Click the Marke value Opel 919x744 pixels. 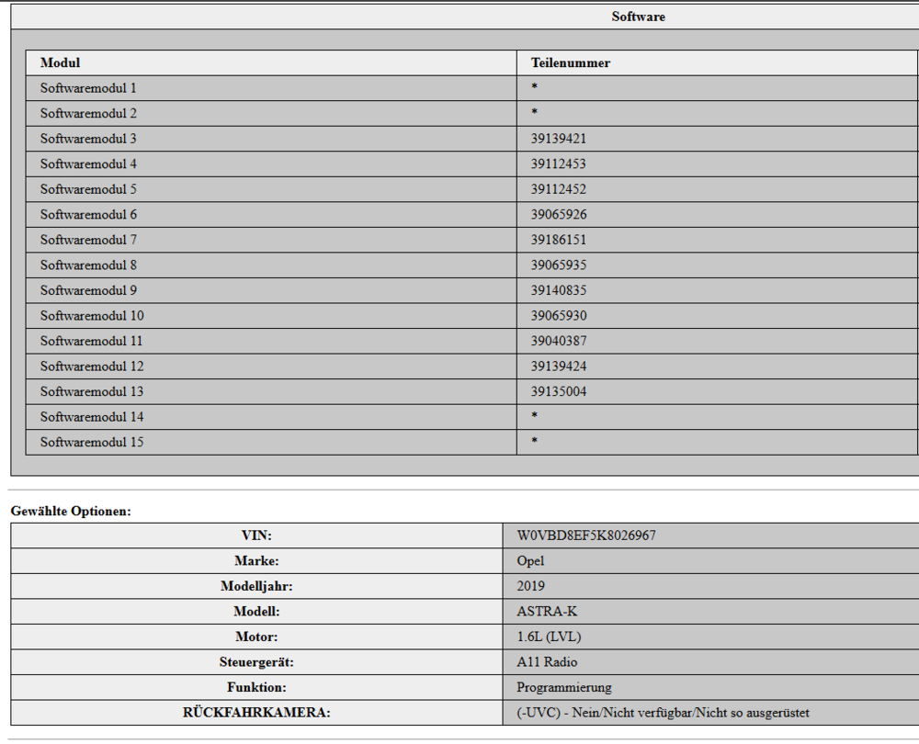[x=530, y=560]
